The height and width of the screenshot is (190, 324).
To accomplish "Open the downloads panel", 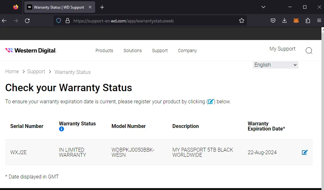I will [x=285, y=20].
